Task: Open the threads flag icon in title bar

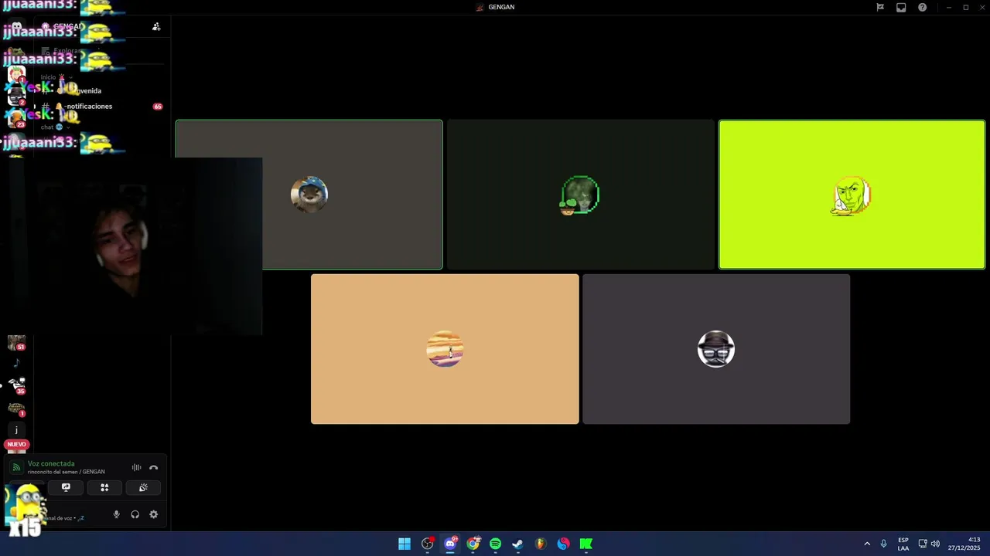Action: (880, 7)
